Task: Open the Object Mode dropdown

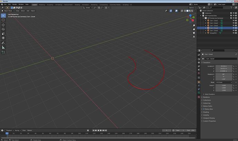Action: point(8,11)
